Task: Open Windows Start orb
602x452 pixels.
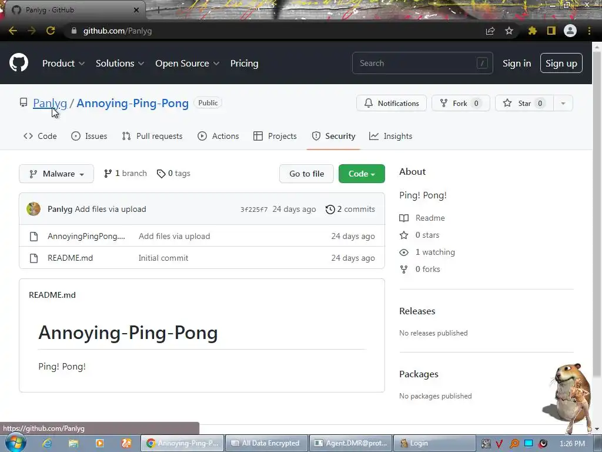Action: pos(16,443)
